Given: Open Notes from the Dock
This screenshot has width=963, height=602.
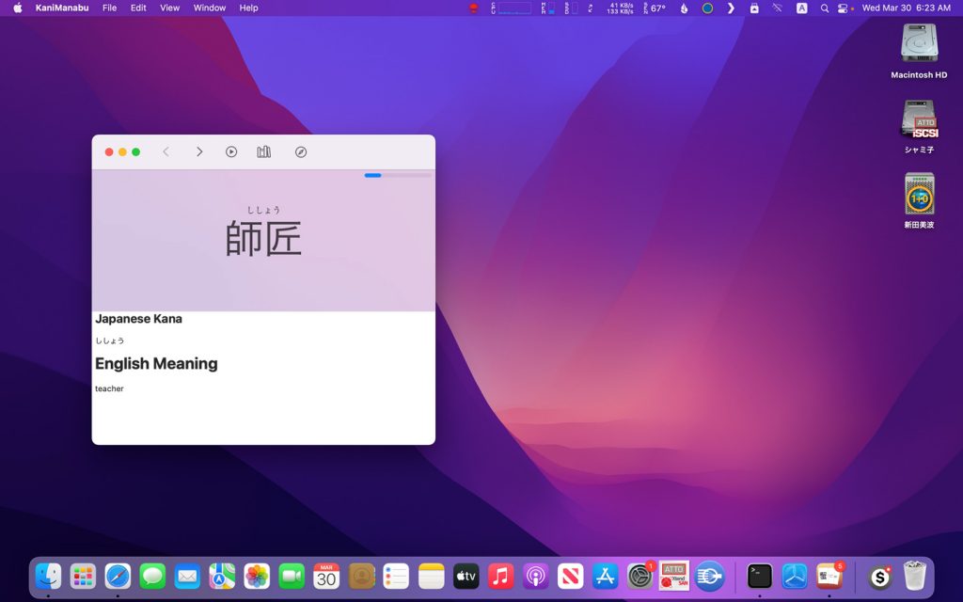Looking at the screenshot, I should click(x=431, y=577).
